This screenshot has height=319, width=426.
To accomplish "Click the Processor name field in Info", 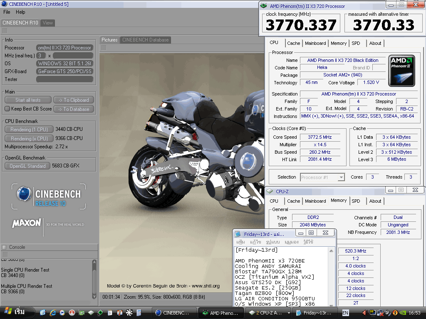I will (64, 48).
